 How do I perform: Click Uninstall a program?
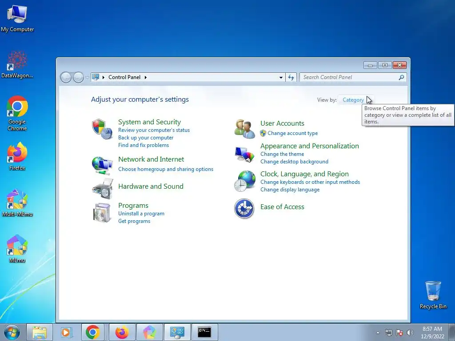141,214
